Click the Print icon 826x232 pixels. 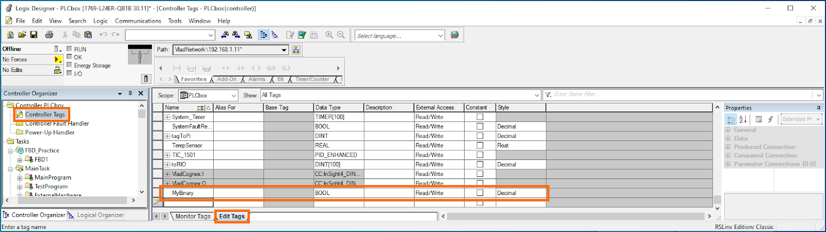click(49, 35)
